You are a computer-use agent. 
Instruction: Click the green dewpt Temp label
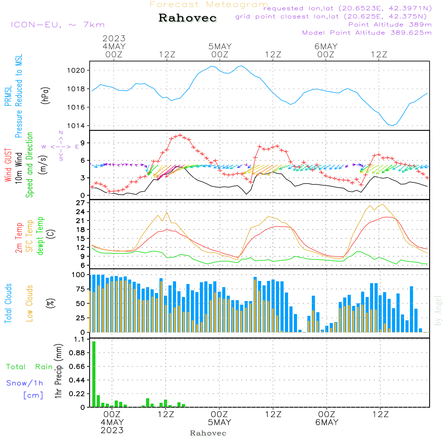click(x=40, y=237)
